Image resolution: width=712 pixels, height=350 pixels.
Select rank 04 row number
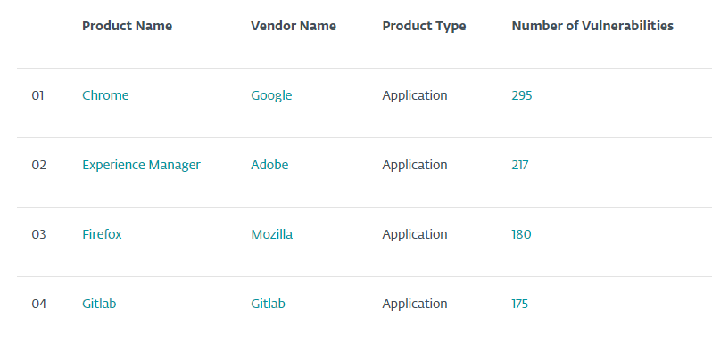(39, 304)
